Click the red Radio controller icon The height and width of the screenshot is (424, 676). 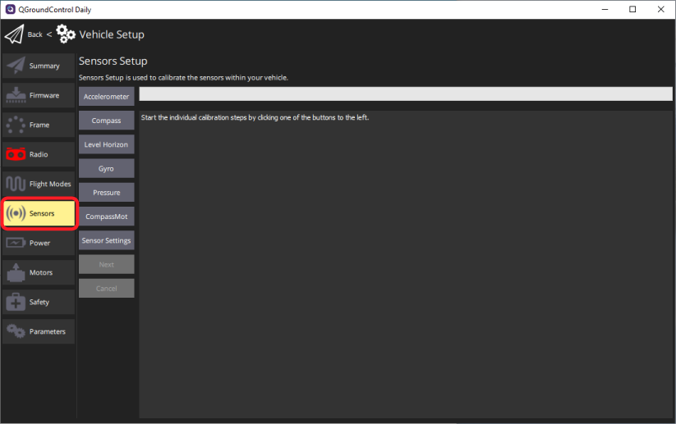tap(16, 154)
